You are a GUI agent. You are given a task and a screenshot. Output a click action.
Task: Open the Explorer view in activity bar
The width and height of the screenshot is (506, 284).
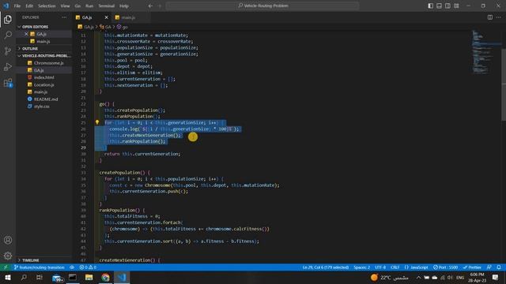(x=8, y=19)
